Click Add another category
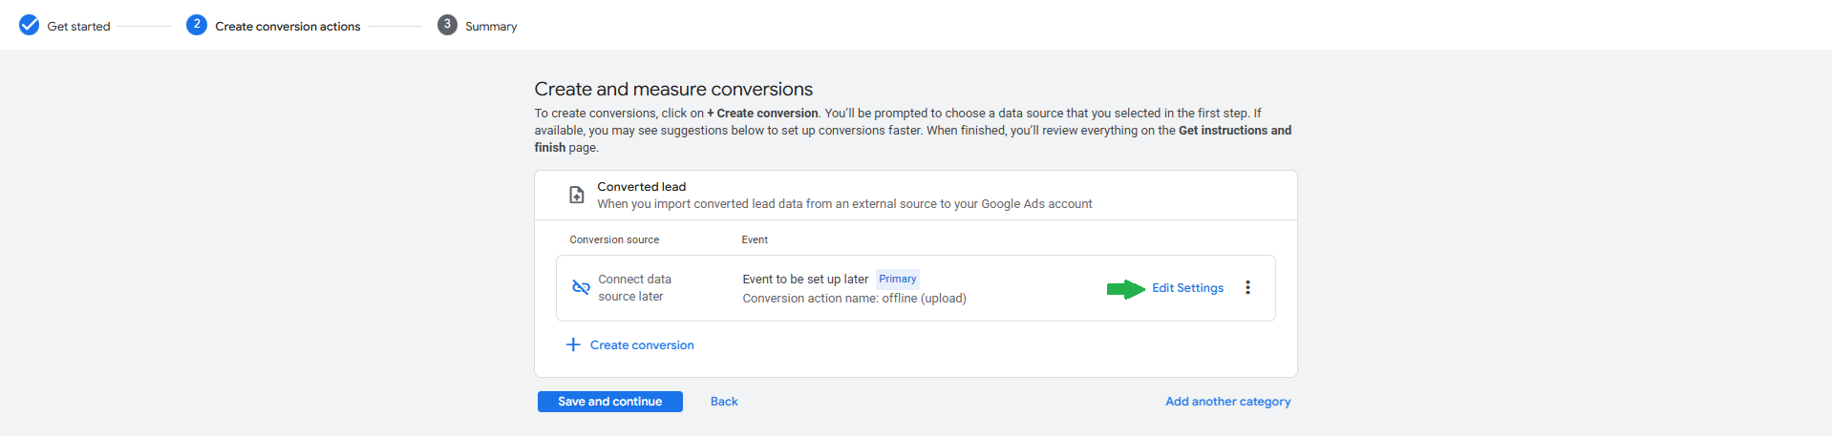Viewport: 1832px width, 436px height. (x=1227, y=402)
